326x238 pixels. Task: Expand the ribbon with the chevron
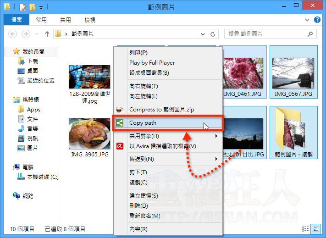click(x=307, y=20)
